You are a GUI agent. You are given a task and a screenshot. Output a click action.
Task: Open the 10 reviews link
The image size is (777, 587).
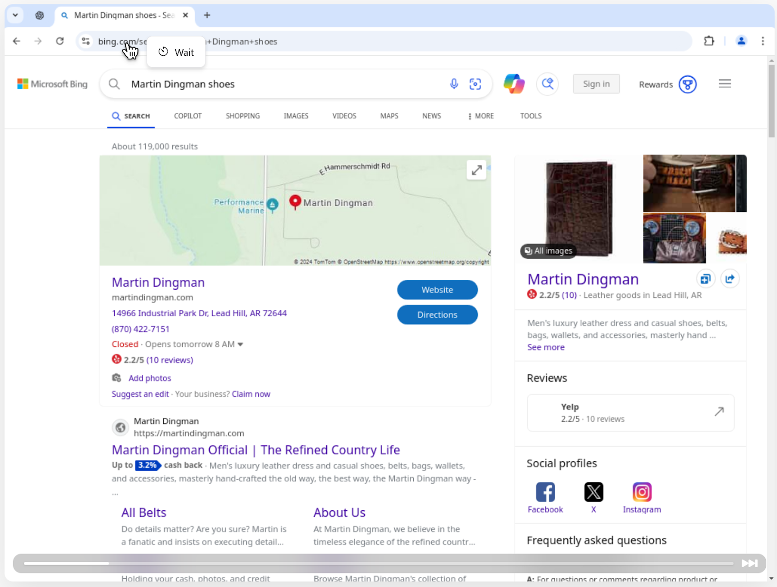pyautogui.click(x=169, y=360)
